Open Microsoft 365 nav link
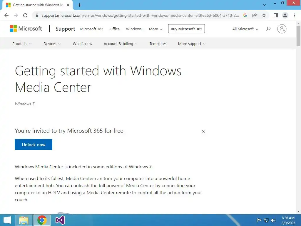 coord(92,29)
